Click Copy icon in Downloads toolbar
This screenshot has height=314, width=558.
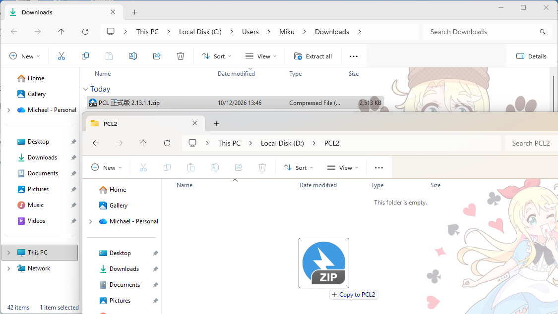[85, 56]
